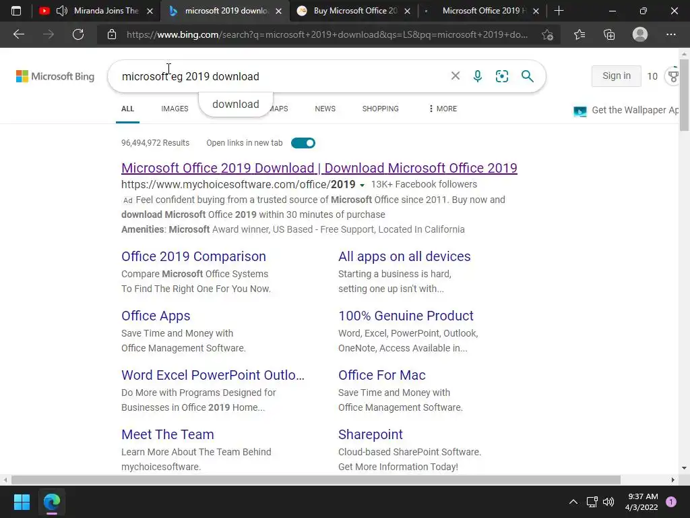Refresh the current page
This screenshot has height=518, width=690.
pos(78,34)
